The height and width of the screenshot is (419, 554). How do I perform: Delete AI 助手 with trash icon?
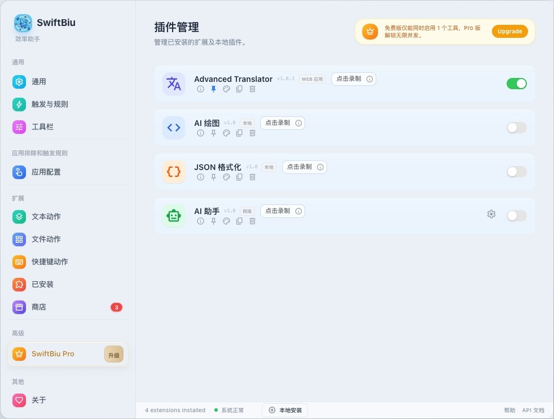pos(252,221)
